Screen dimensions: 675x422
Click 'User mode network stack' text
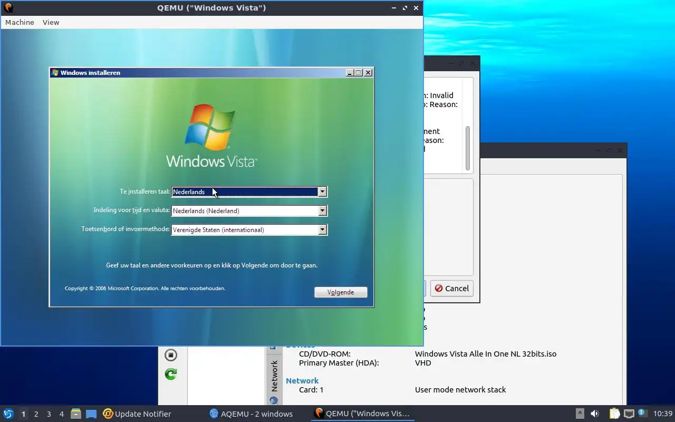tap(460, 390)
